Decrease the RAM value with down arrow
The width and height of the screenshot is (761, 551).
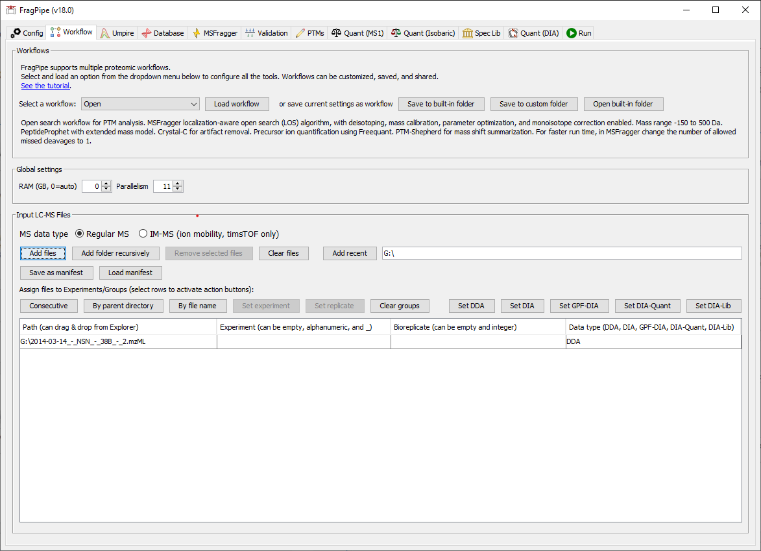[x=106, y=189]
